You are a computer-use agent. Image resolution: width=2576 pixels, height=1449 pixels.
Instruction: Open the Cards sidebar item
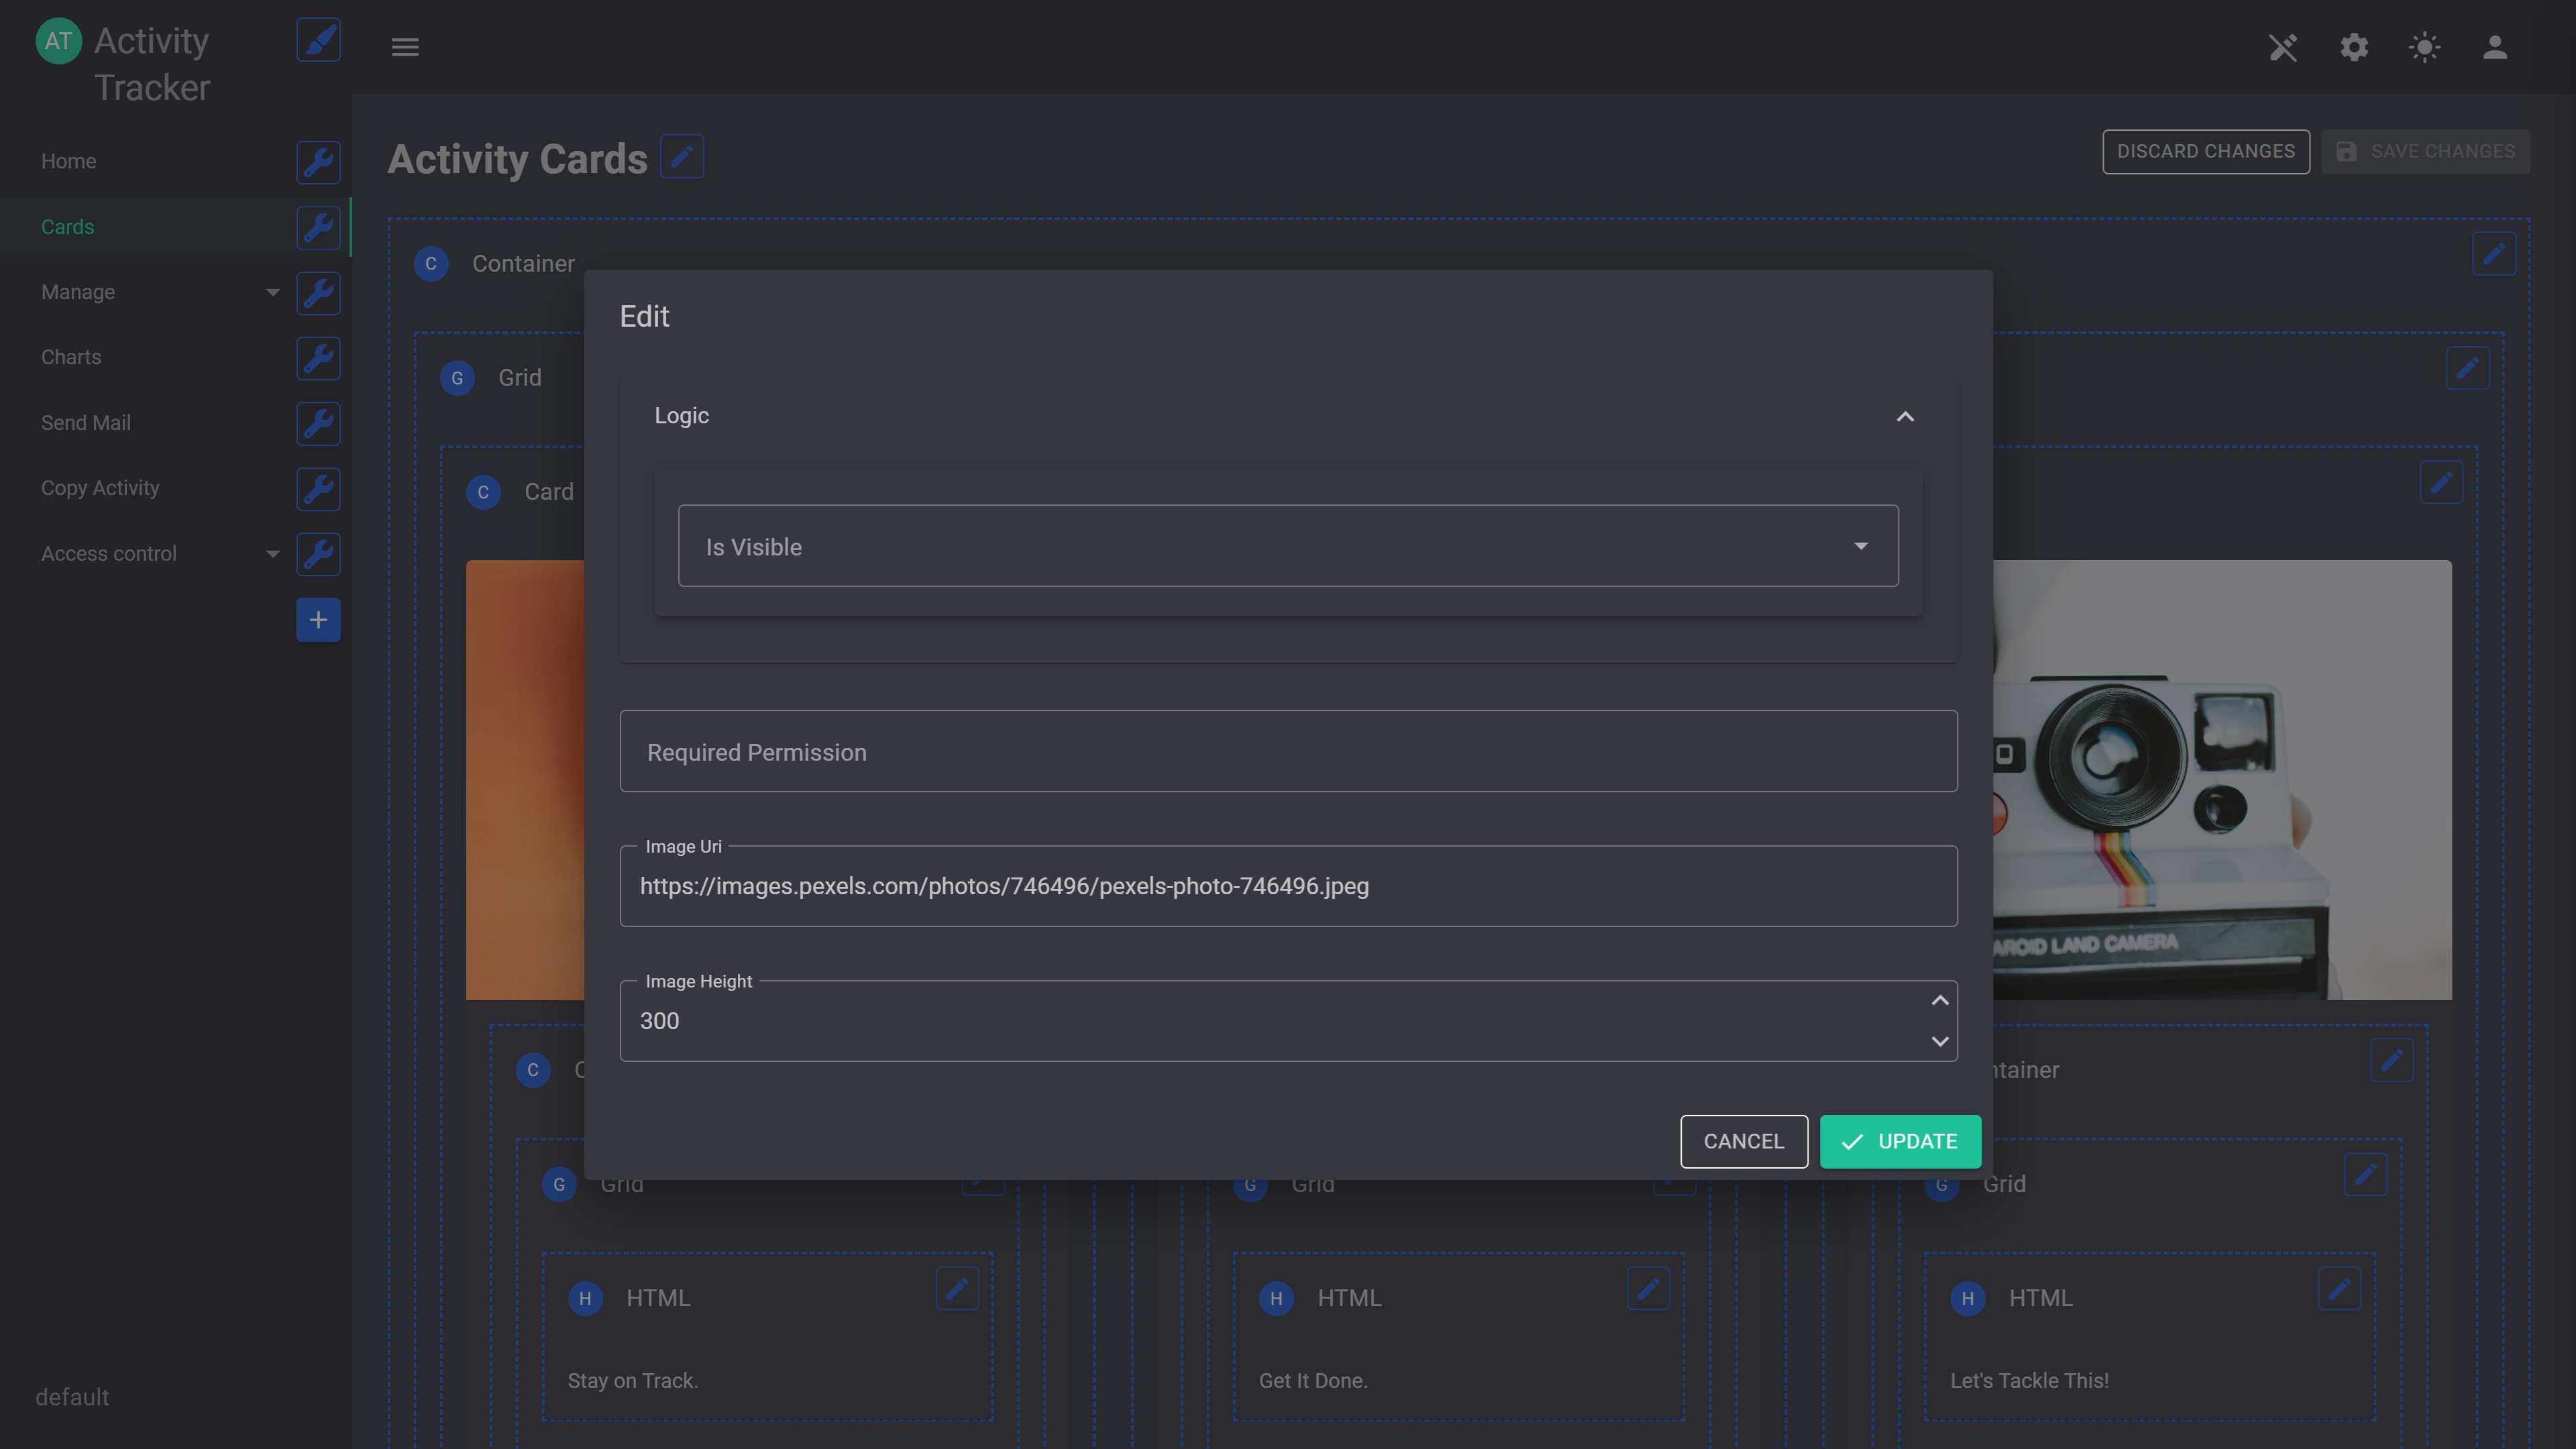68,227
